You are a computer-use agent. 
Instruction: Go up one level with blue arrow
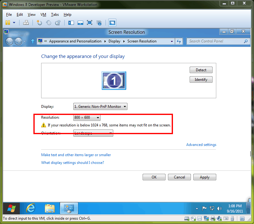pos(33,41)
